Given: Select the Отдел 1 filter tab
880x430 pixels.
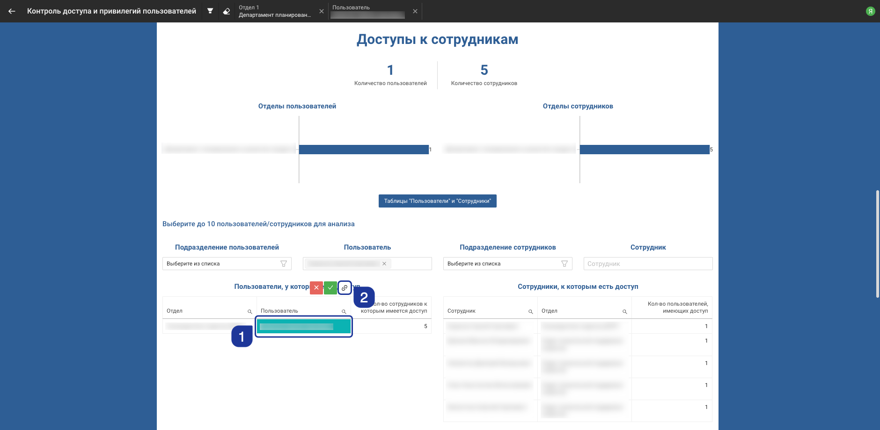Looking at the screenshot, I should 275,11.
